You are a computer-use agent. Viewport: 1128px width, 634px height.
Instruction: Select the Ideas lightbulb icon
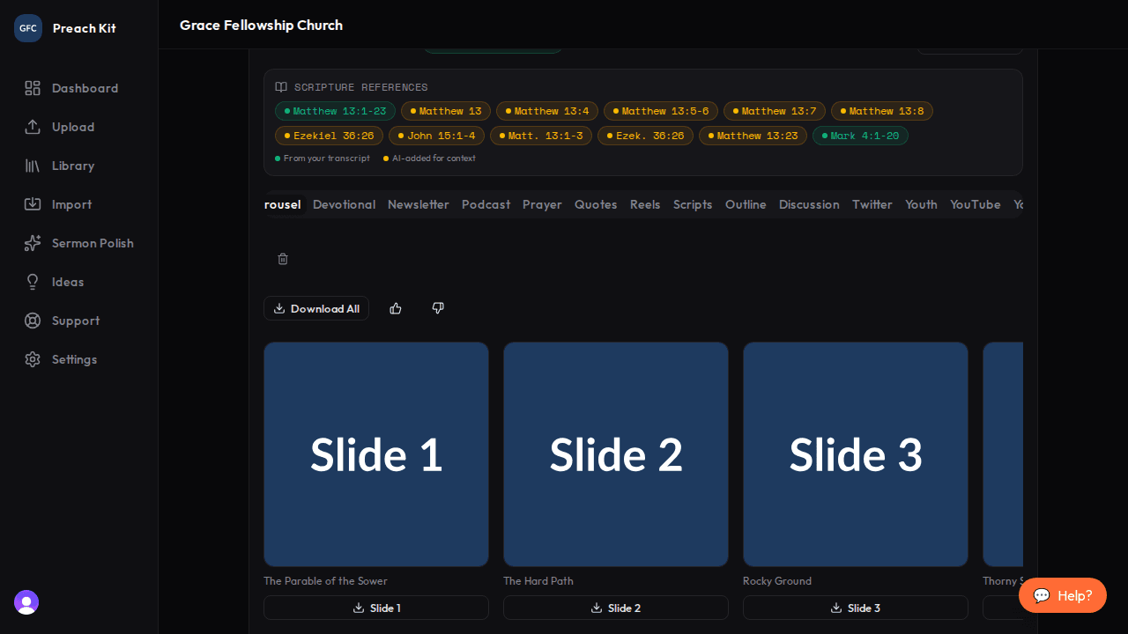[33, 282]
